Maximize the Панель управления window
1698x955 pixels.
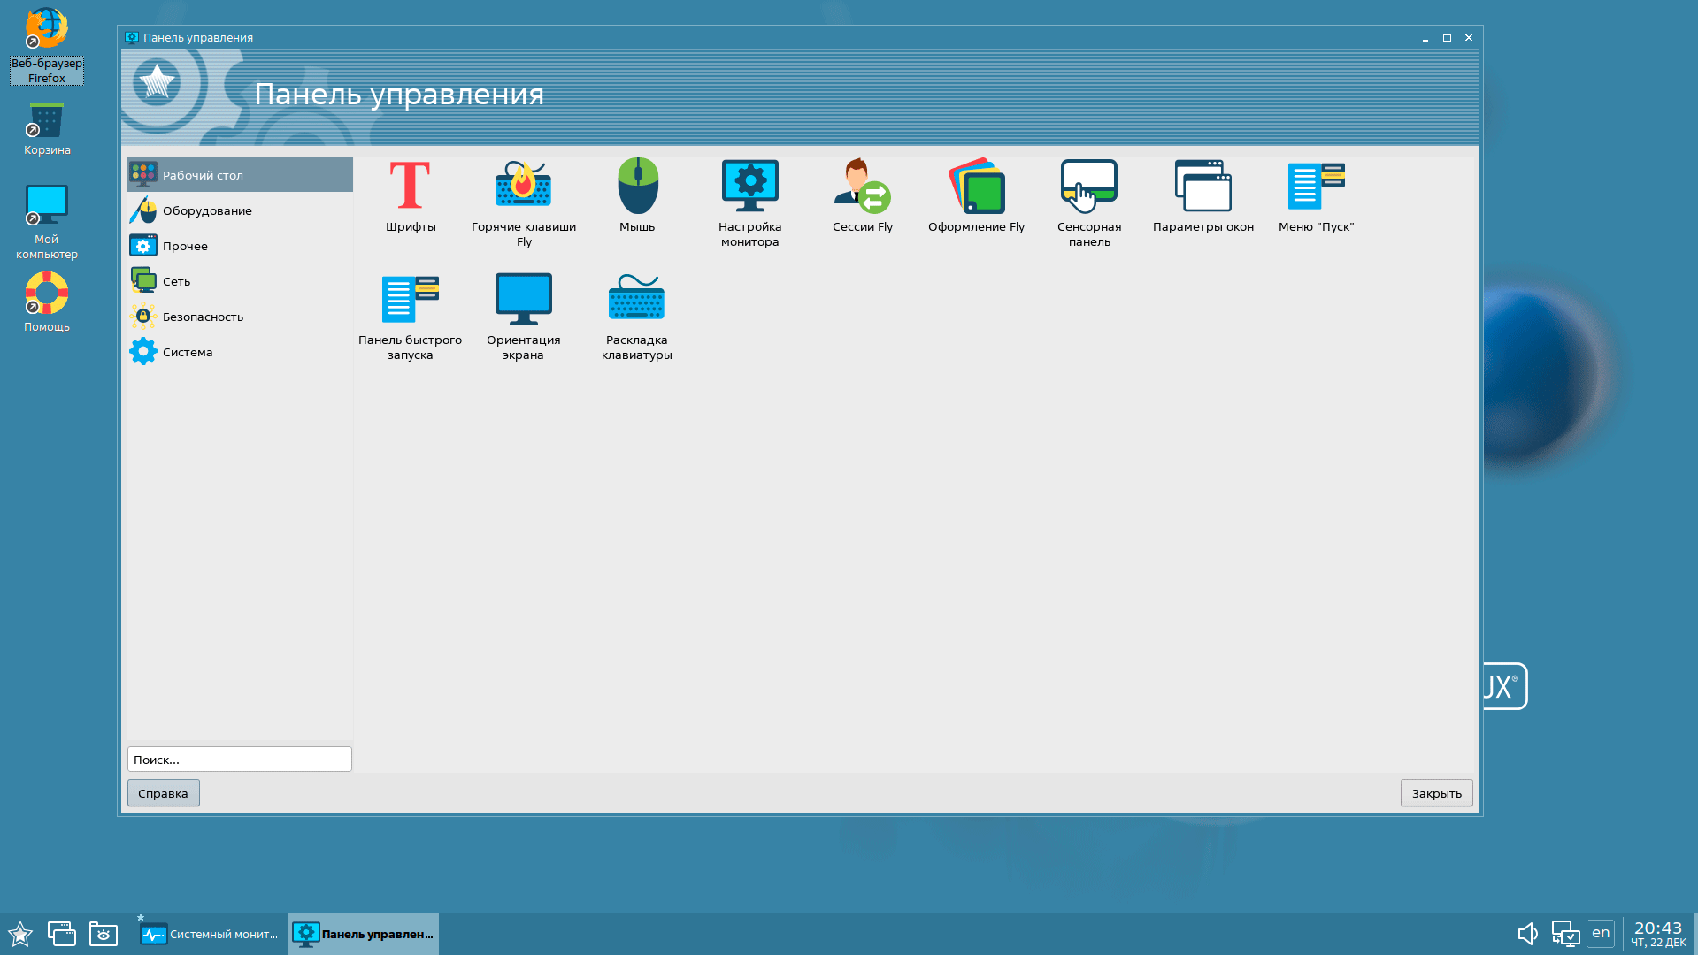pos(1447,38)
